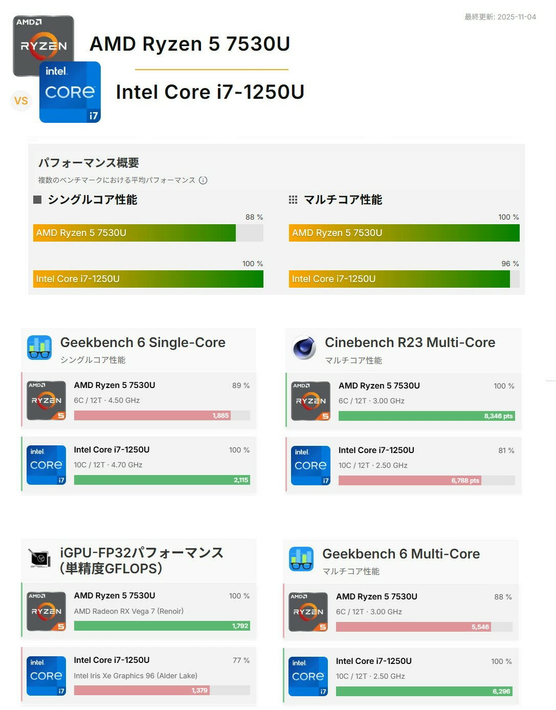556x710 pixels.
Task: Click the Intel Core chip icon in the iGPU card
Action: [46, 676]
